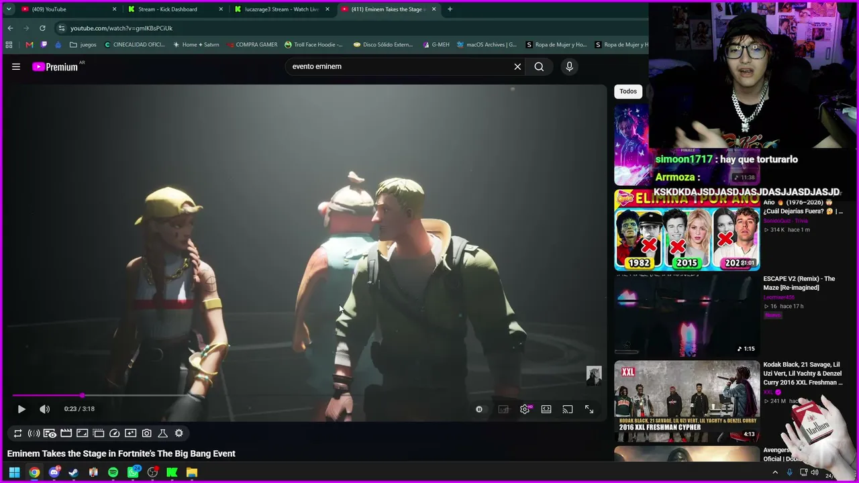Screen dimensions: 859x483
Task: Open extension toolbar settings gear
Action: [x=179, y=433]
